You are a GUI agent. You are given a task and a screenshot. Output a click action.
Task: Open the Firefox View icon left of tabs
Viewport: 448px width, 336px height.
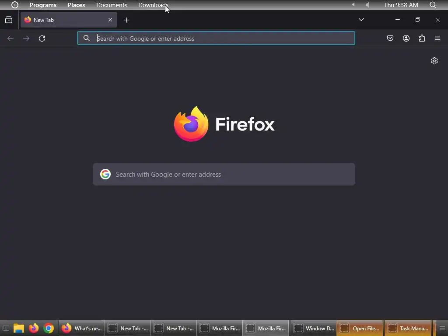(9, 20)
